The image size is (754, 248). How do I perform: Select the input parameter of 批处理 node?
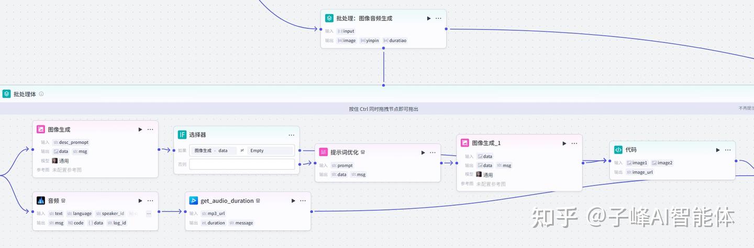[346, 31]
